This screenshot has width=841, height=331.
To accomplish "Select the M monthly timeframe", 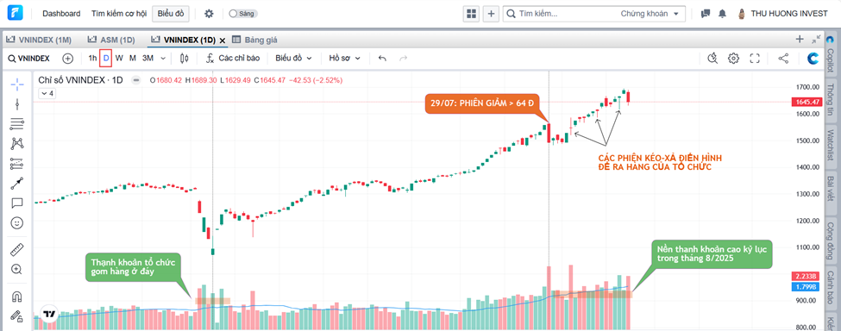I will point(133,58).
